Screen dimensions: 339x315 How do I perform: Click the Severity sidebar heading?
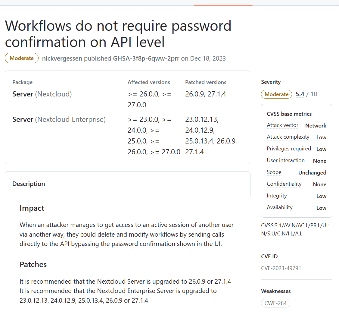[x=271, y=82]
